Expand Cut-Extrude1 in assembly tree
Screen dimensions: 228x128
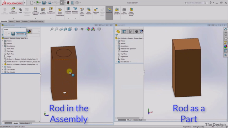pyautogui.click(x=2, y=70)
